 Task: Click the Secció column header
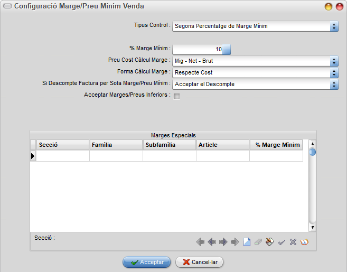click(x=63, y=145)
